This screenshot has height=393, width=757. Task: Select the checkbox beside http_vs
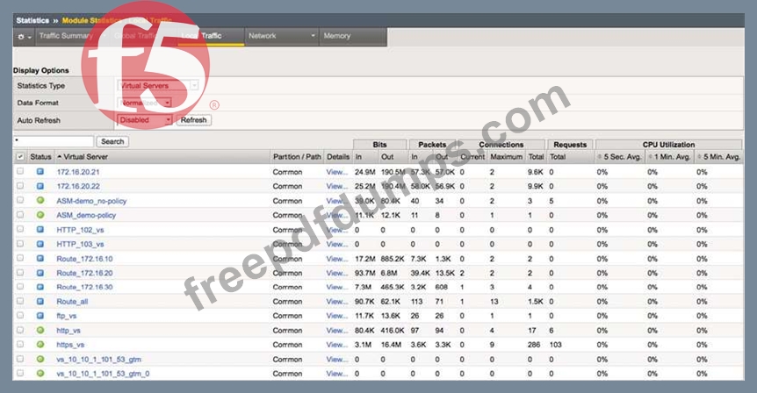click(20, 331)
